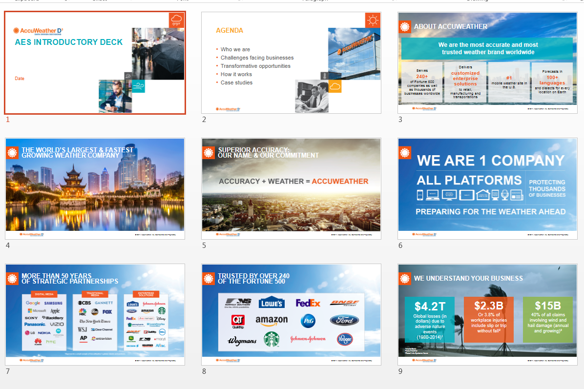Select the About AccuWeather slide thumbnail
This screenshot has height=389, width=584.
coord(487,62)
